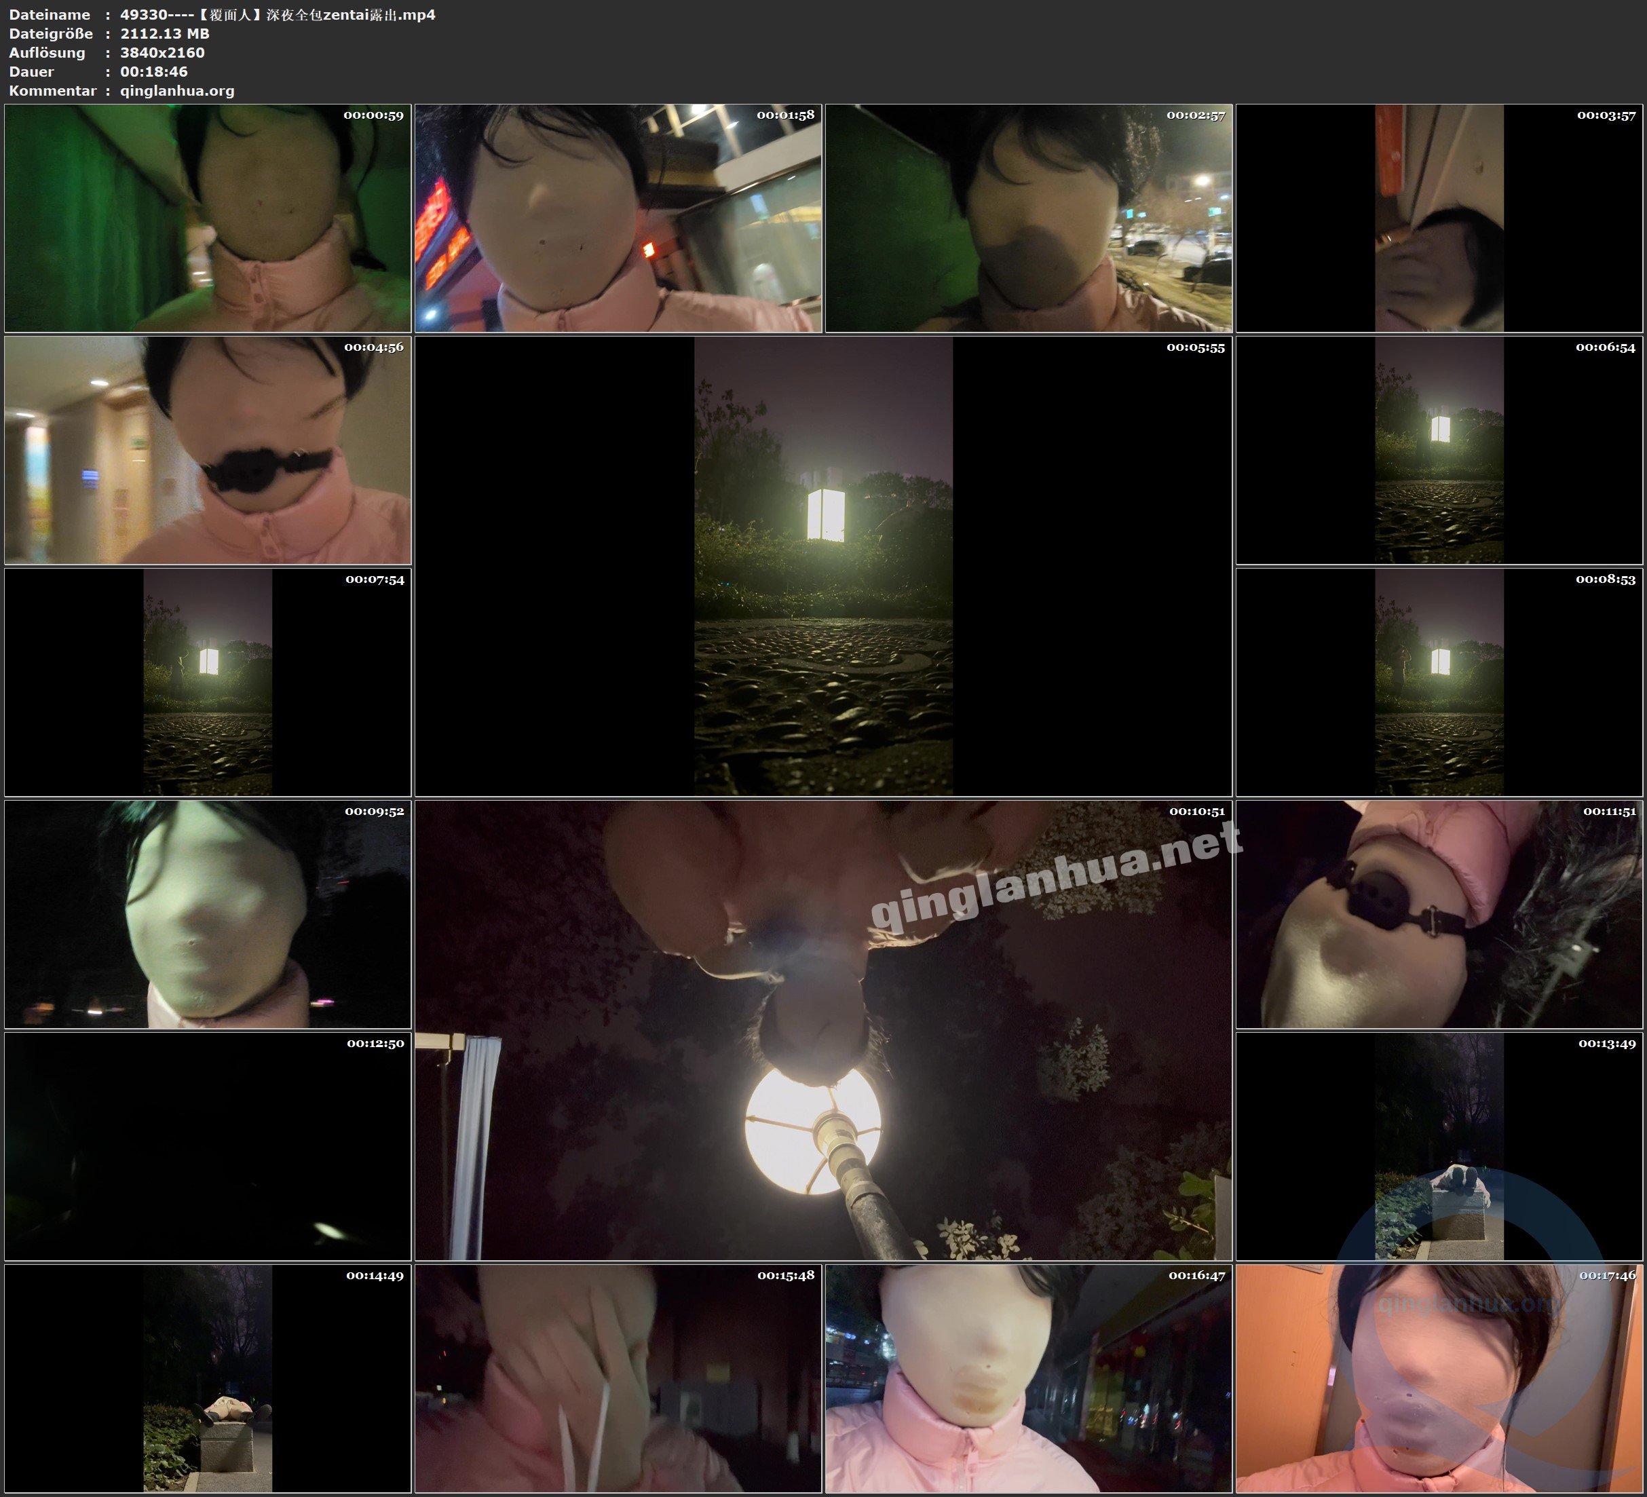Screen dimensions: 1647x1497
Task: Click the qinglanhua.net watermark text
Action: pos(1055,876)
